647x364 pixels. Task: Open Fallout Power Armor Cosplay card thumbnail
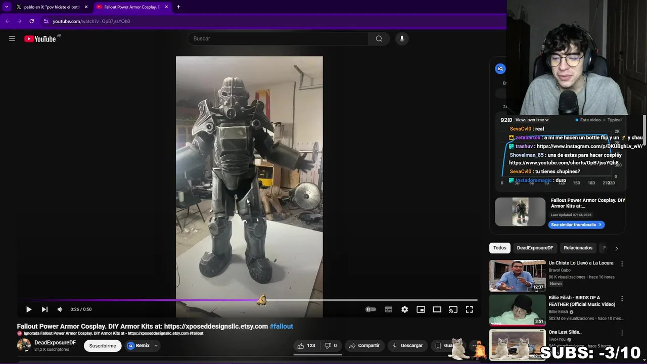click(520, 212)
